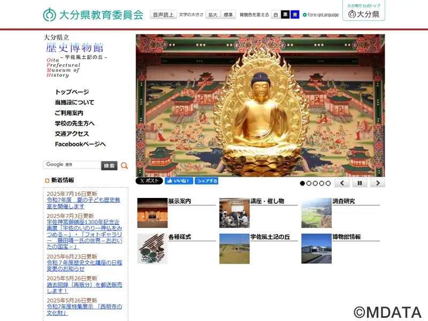Open 西明寺の文化財 exhibition news link

85,310
